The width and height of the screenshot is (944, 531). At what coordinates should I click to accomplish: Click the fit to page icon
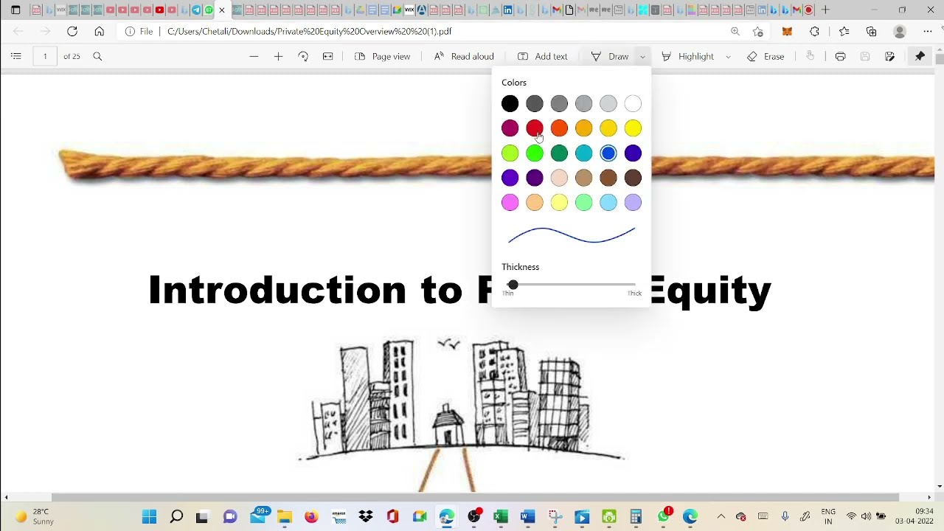328,56
